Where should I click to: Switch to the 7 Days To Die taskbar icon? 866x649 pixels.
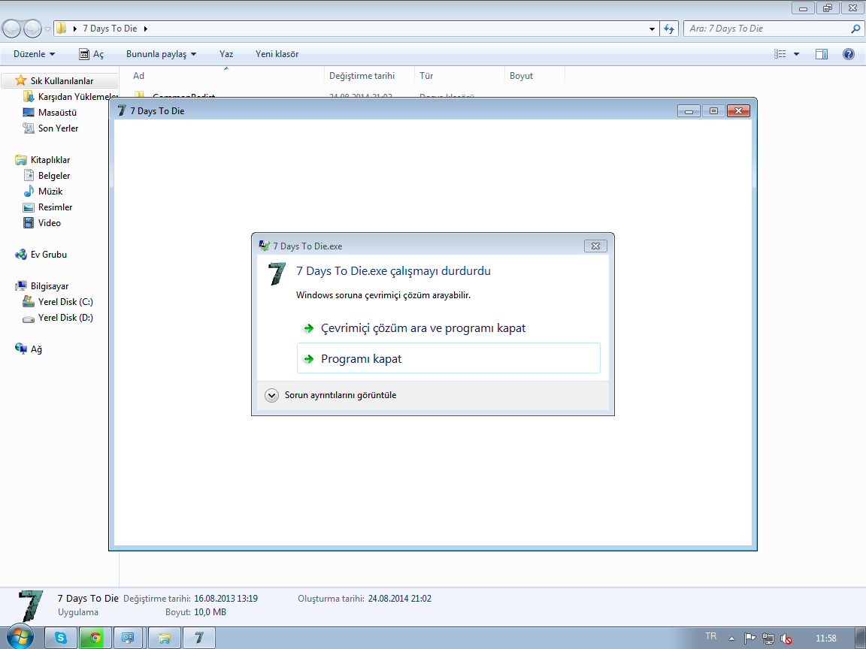198,638
